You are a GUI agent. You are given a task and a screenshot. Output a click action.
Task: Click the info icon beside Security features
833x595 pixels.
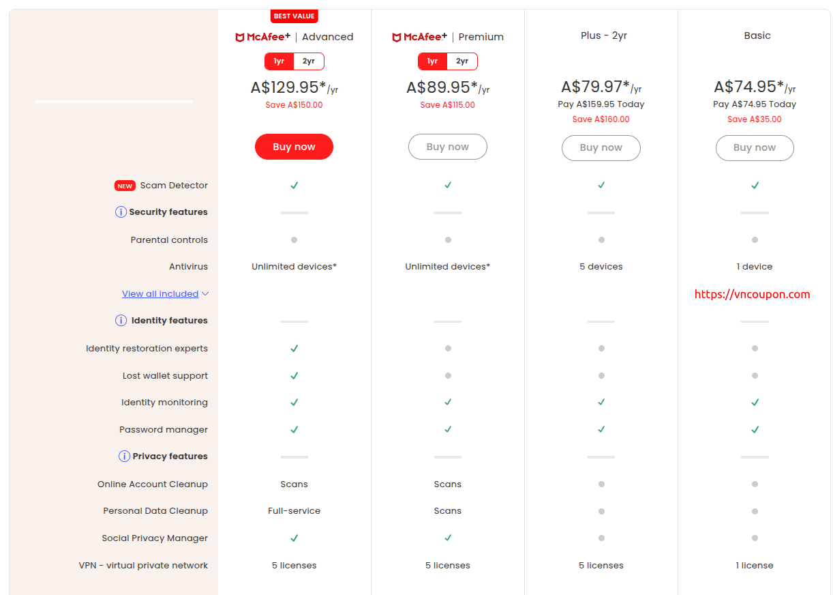pyautogui.click(x=121, y=212)
